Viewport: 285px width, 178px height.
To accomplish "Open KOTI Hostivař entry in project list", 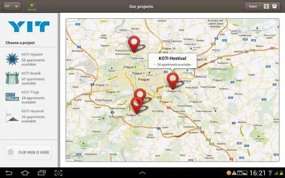I will pos(28,116).
